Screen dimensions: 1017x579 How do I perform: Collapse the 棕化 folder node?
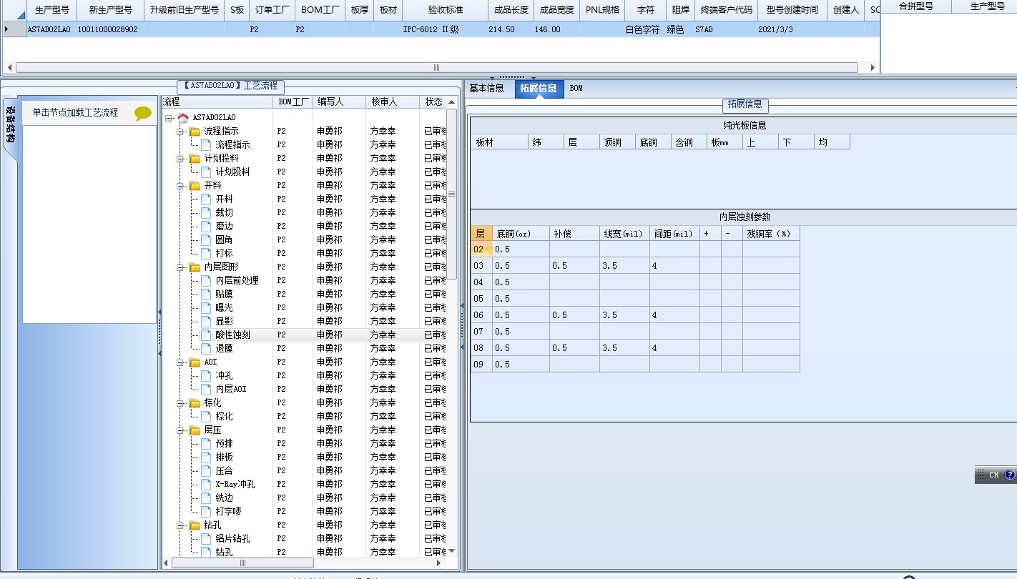pos(182,402)
